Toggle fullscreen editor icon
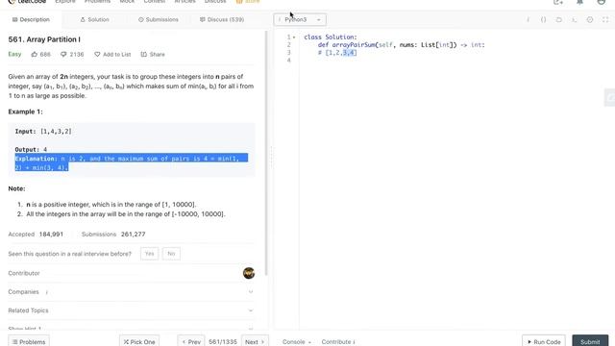615x346 pixels. point(605,19)
